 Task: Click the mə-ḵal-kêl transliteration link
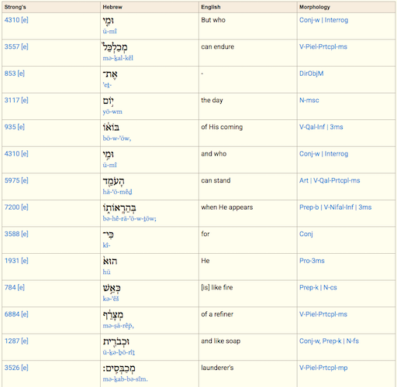click(x=118, y=58)
